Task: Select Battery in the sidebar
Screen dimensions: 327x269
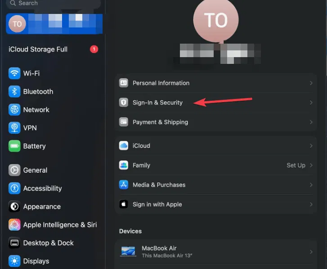Action: click(35, 146)
